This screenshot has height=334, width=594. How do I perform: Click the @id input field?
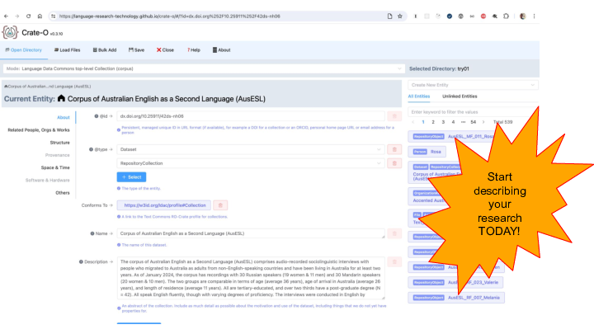tap(251, 116)
